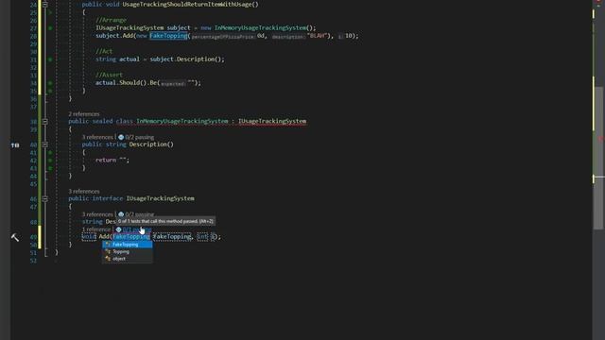Click the 'void' keyword in Add signature
Screen dimensions: 605x340
click(x=89, y=237)
